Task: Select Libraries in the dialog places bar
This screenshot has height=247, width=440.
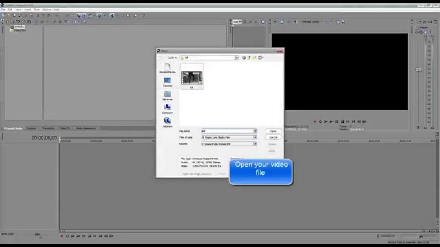Action: (167, 96)
